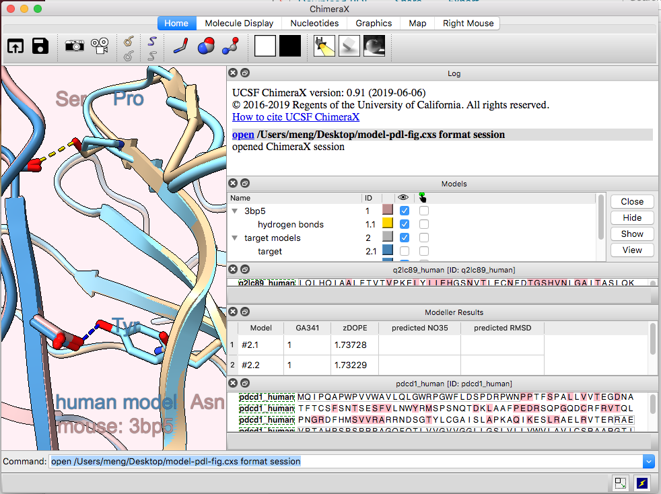Open the How to cite UCSF ChimeraX link
This screenshot has width=661, height=494.
(295, 117)
